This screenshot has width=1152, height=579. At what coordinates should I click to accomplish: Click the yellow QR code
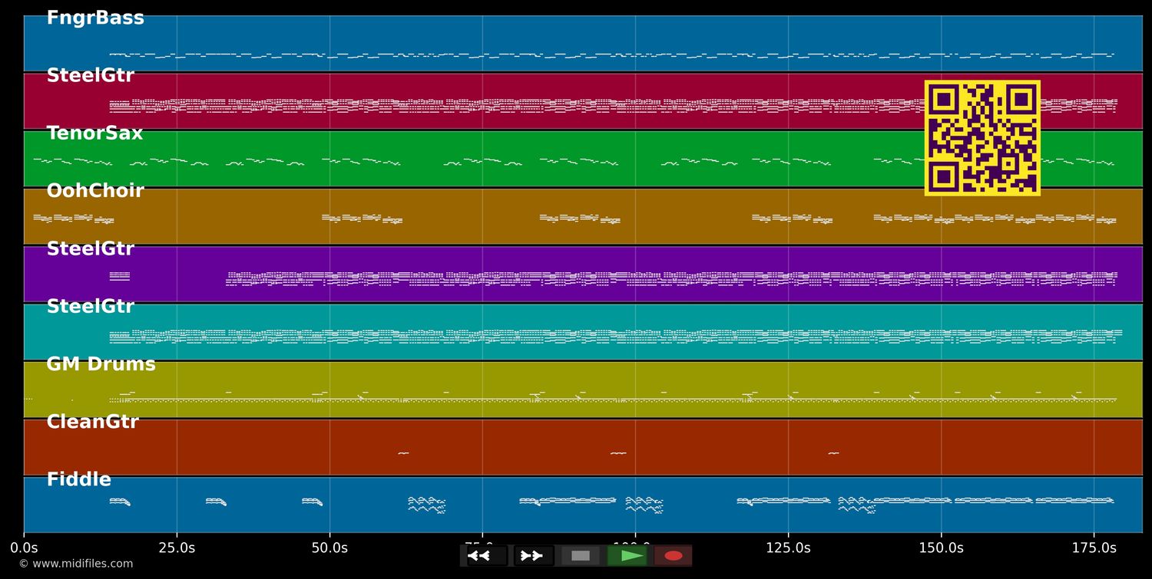click(982, 138)
